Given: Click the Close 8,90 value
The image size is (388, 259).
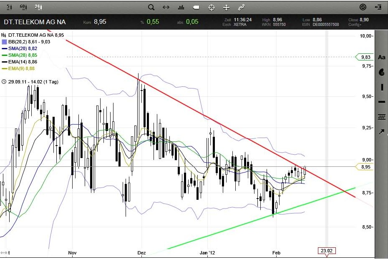Looking at the screenshot, I should 364,20.
